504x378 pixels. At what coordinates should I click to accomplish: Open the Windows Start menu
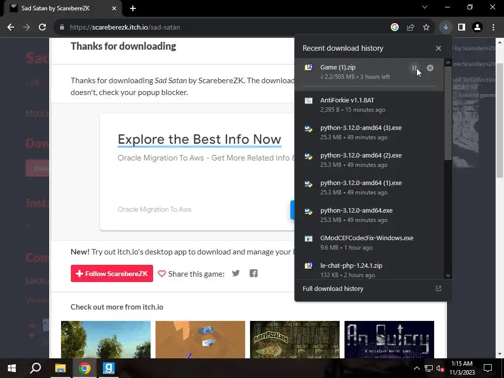pos(12,368)
